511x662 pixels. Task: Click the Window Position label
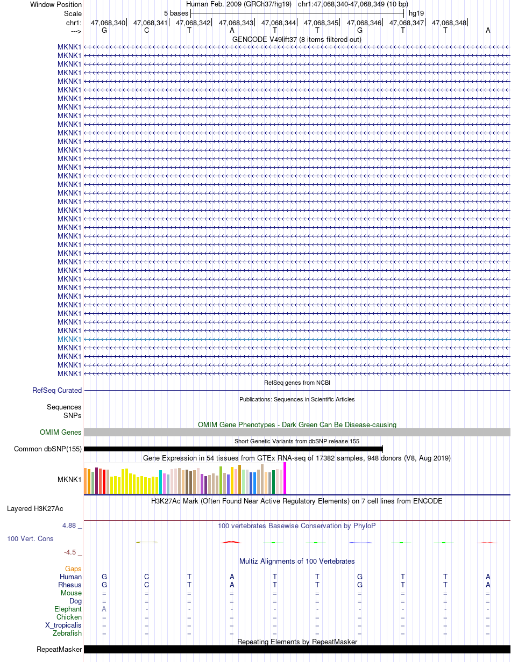56,4
